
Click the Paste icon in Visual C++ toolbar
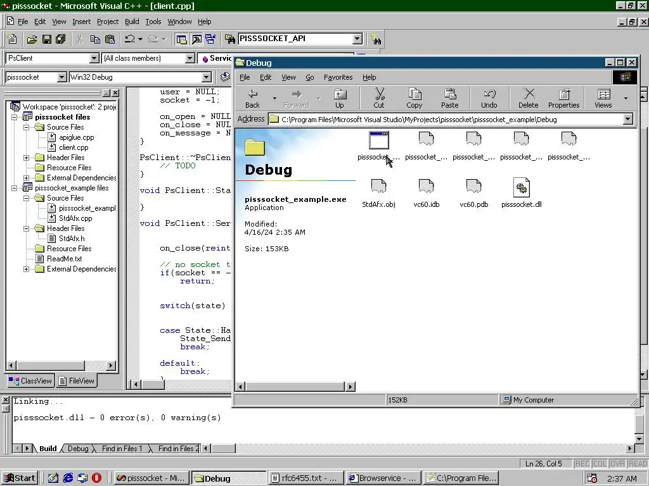(110, 39)
